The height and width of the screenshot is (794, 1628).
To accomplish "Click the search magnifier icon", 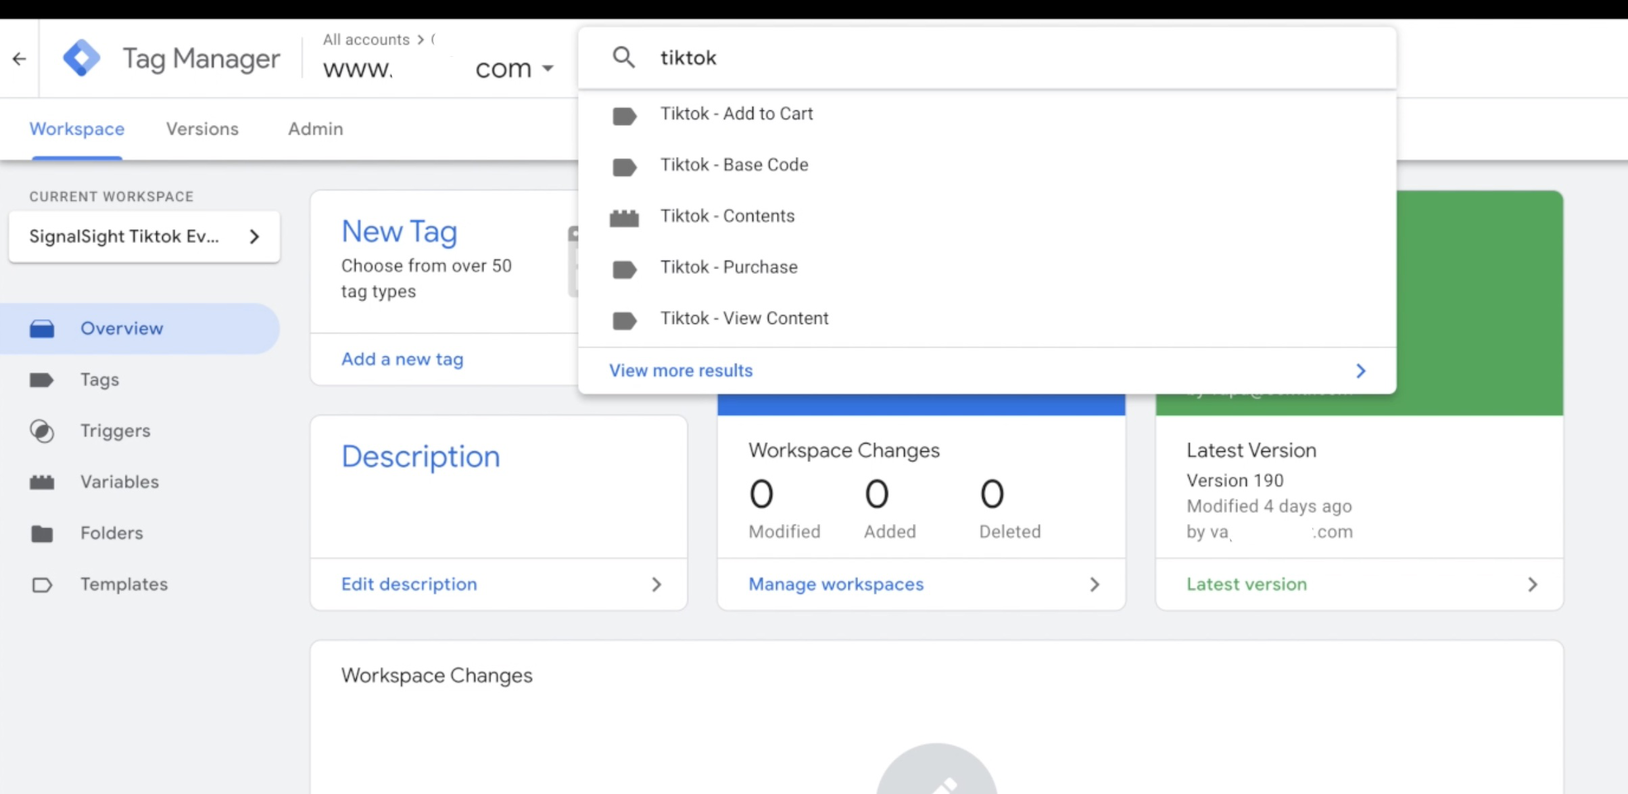I will 623,57.
